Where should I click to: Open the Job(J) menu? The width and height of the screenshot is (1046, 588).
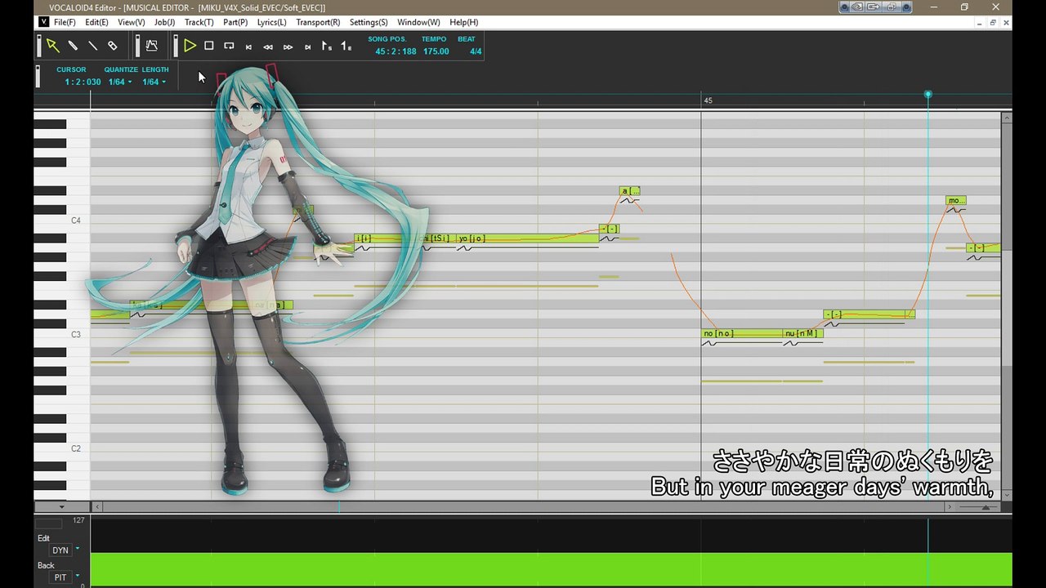click(164, 22)
